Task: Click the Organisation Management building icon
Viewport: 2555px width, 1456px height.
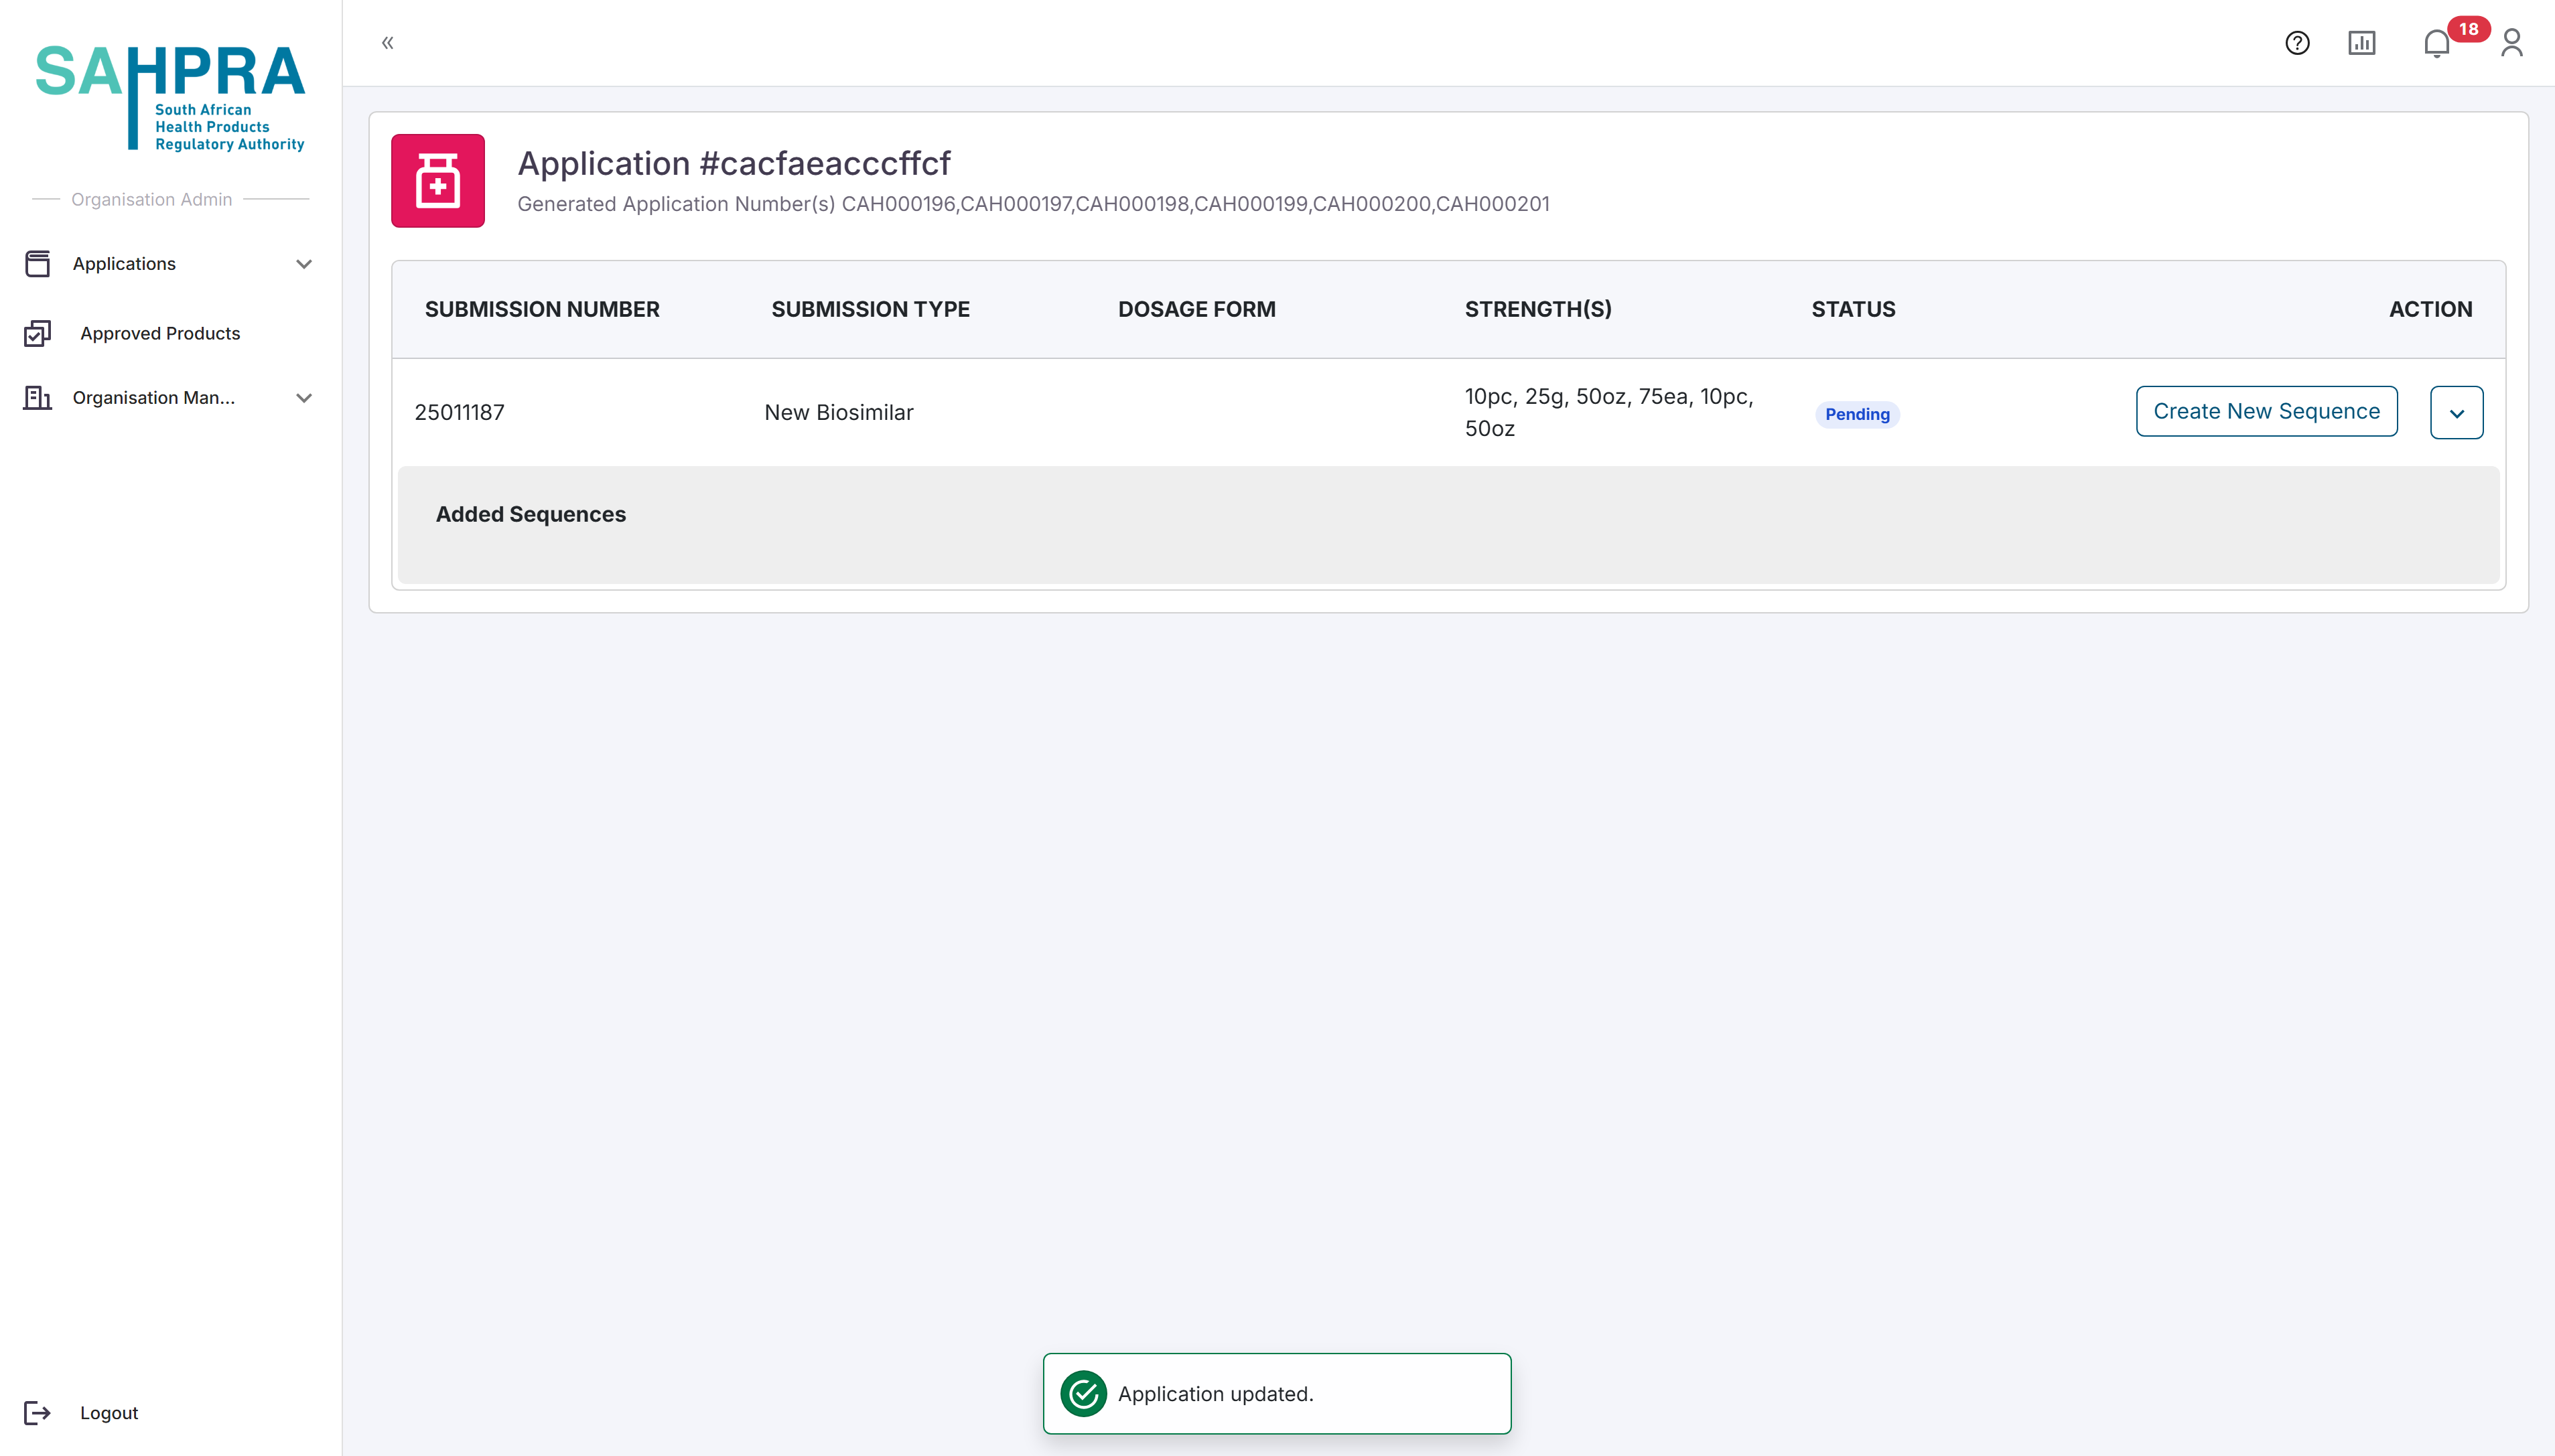Action: (37, 398)
